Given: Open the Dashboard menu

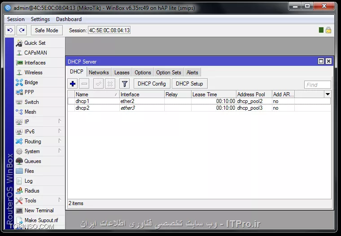Looking at the screenshot, I should click(x=69, y=19).
